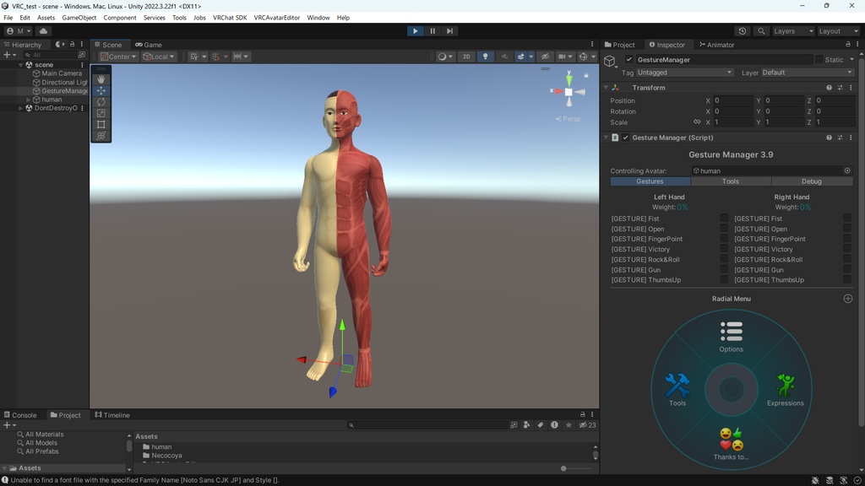The image size is (865, 486).
Task: Enable the Left Hand Fist gesture checkbox
Action: tap(723, 219)
